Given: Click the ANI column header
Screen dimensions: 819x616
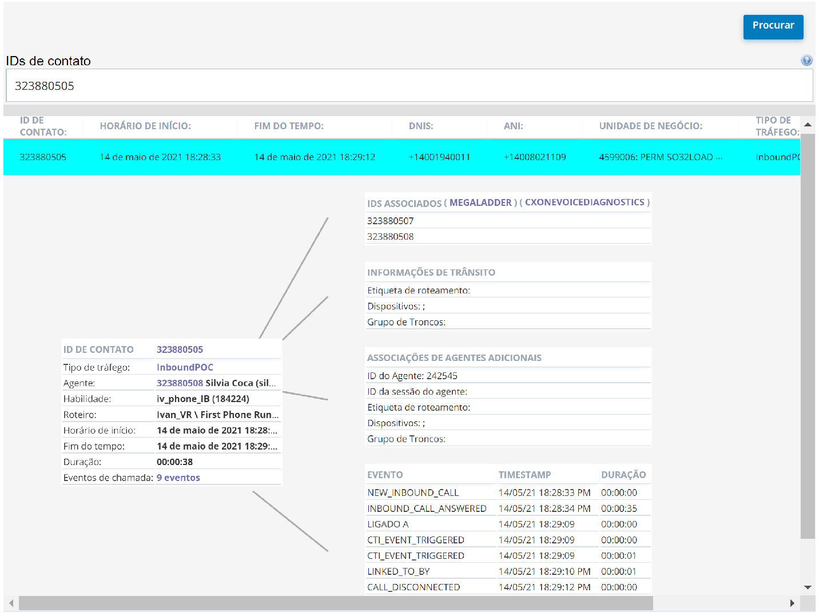Looking at the screenshot, I should [x=514, y=126].
